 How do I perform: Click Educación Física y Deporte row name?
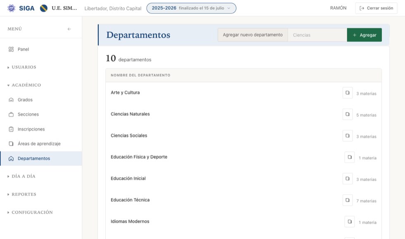[x=139, y=157]
